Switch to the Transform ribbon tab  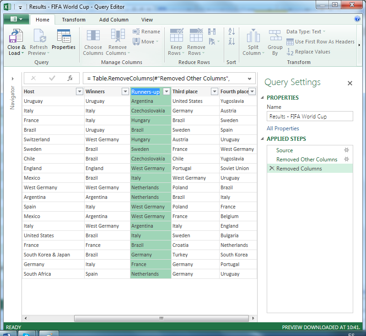74,20
